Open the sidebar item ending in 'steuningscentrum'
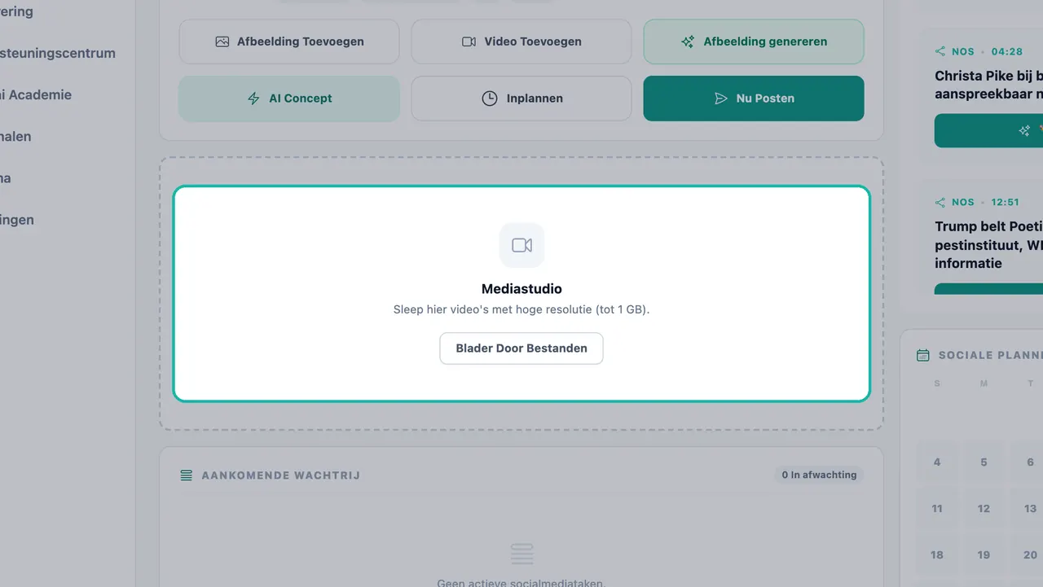 pos(58,54)
